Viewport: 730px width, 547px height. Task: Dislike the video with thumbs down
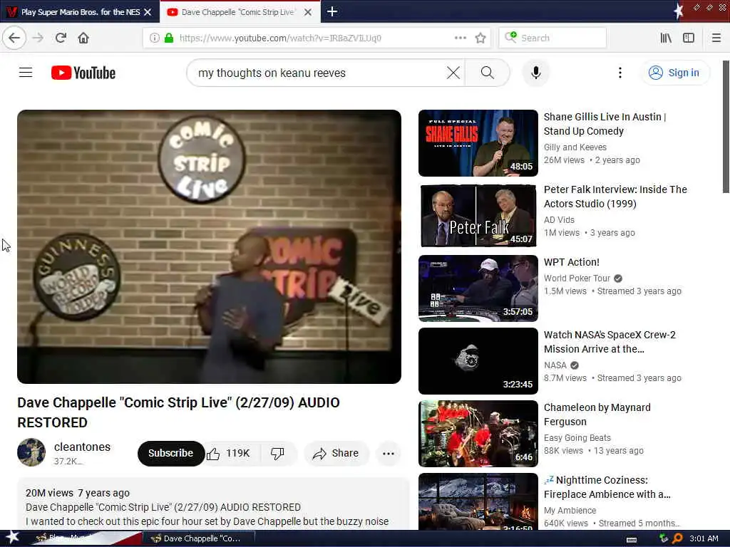pos(278,454)
